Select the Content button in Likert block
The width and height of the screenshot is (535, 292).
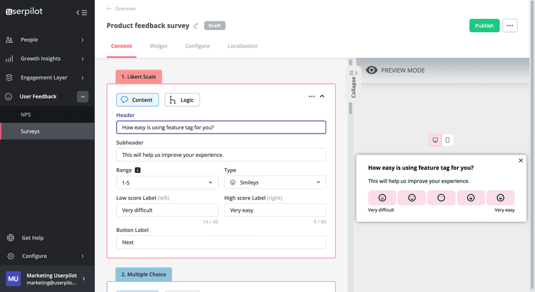click(138, 100)
